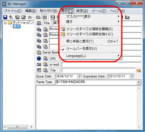Click the copy icon in the Password row

(39, 35)
